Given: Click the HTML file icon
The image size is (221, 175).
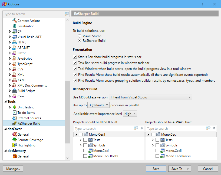Looking at the screenshot, I should 15,42.
